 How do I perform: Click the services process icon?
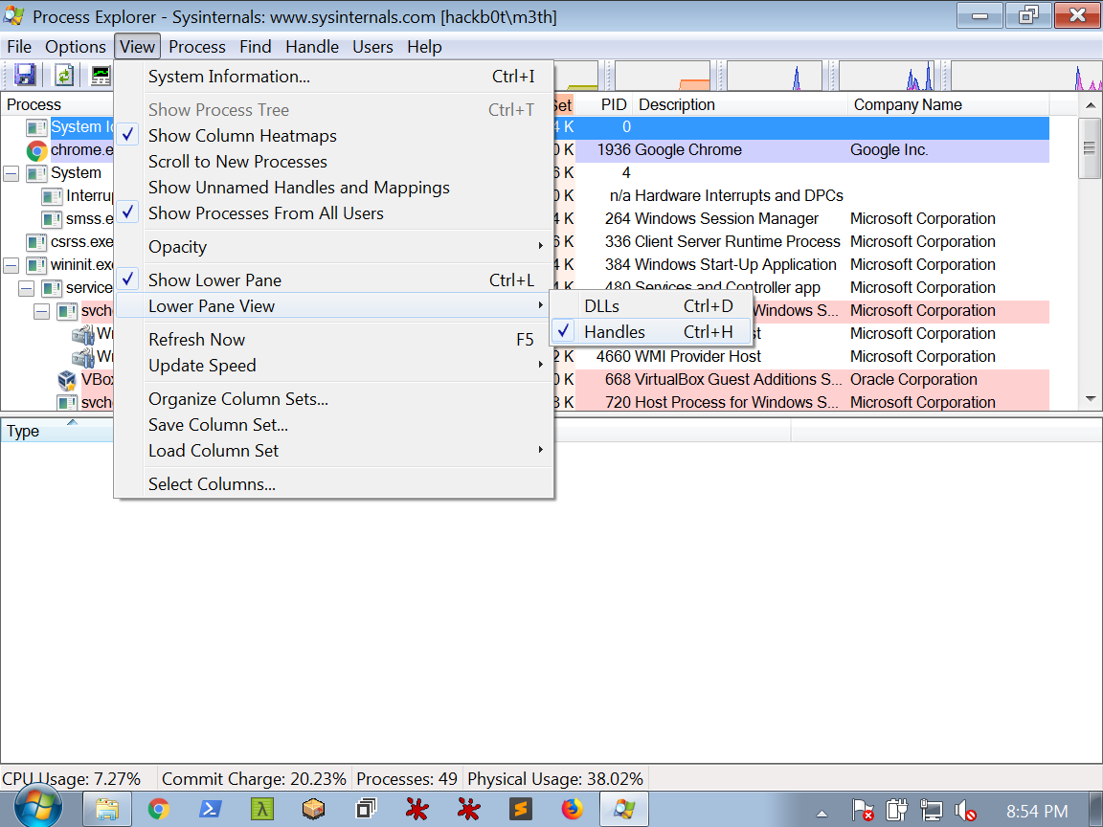tap(52, 288)
